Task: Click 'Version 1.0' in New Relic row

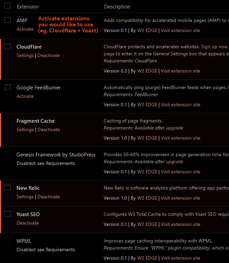Action: click(x=115, y=198)
